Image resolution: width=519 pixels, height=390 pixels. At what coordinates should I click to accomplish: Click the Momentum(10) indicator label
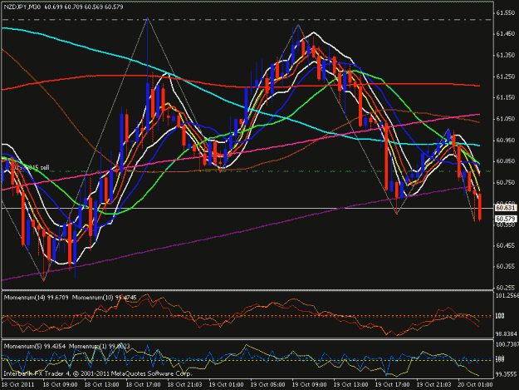pos(105,297)
